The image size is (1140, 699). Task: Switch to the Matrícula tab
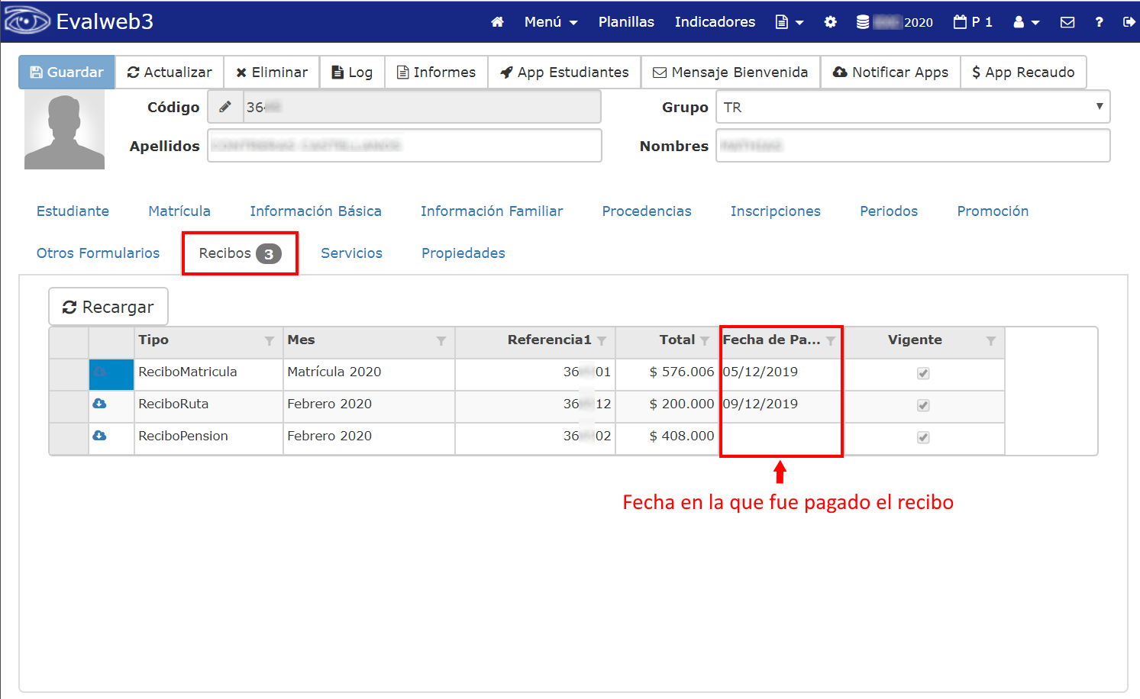click(179, 211)
